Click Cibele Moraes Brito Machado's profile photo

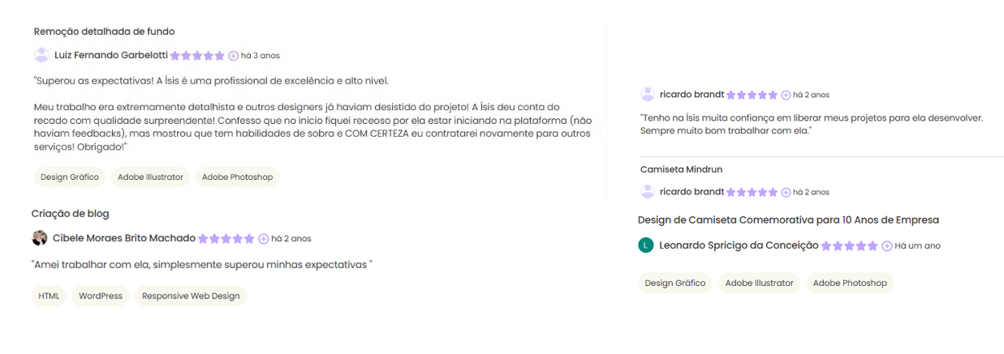click(x=39, y=238)
